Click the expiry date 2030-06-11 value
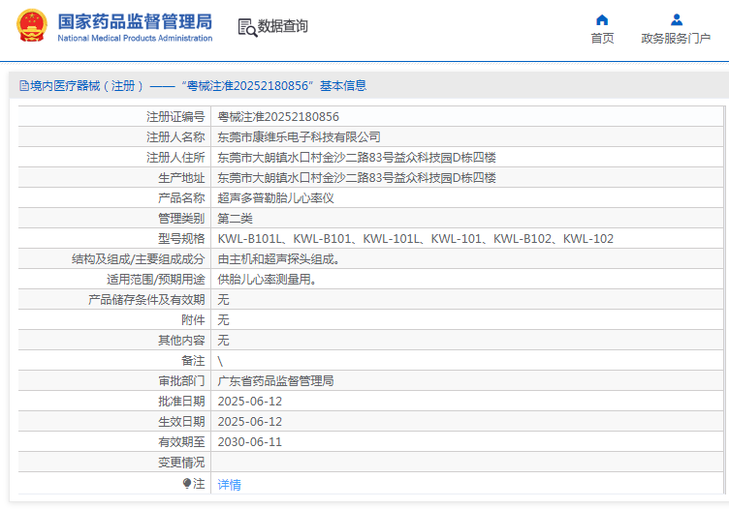Viewport: 729px width, 509px height. click(x=249, y=442)
